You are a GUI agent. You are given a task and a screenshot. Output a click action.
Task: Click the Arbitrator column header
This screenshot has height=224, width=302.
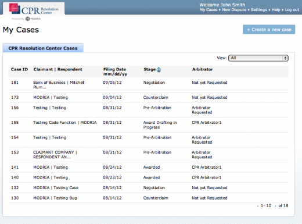click(202, 69)
